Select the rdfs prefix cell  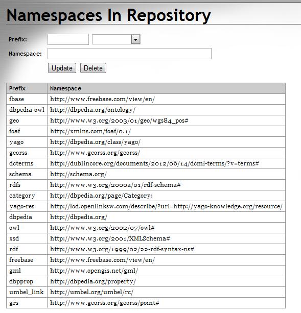pyautogui.click(x=27, y=185)
